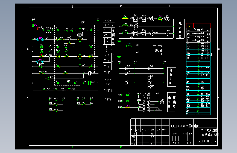Select the 1SR coil label
Image resolution: width=237 pixels, height=153 pixels.
click(83, 56)
